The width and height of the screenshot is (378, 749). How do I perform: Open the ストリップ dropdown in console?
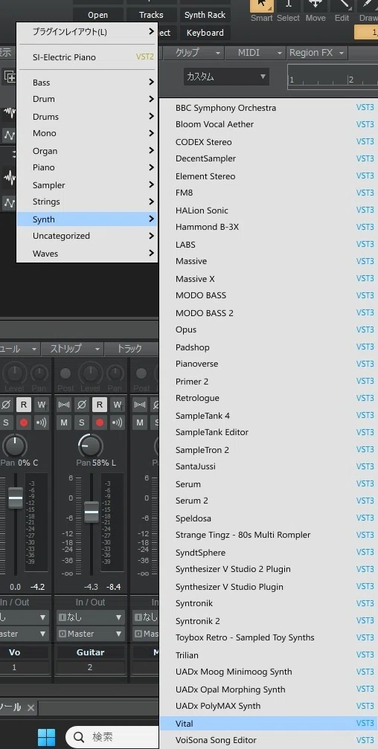pos(71,349)
